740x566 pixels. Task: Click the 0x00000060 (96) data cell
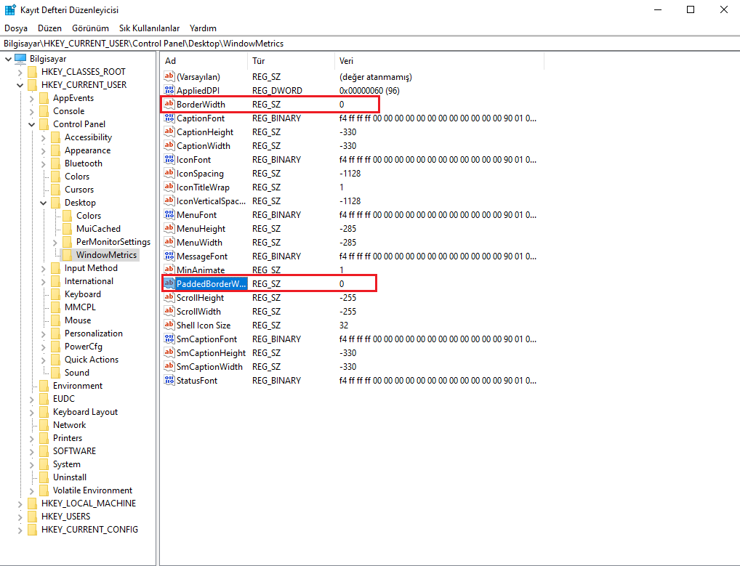369,91
